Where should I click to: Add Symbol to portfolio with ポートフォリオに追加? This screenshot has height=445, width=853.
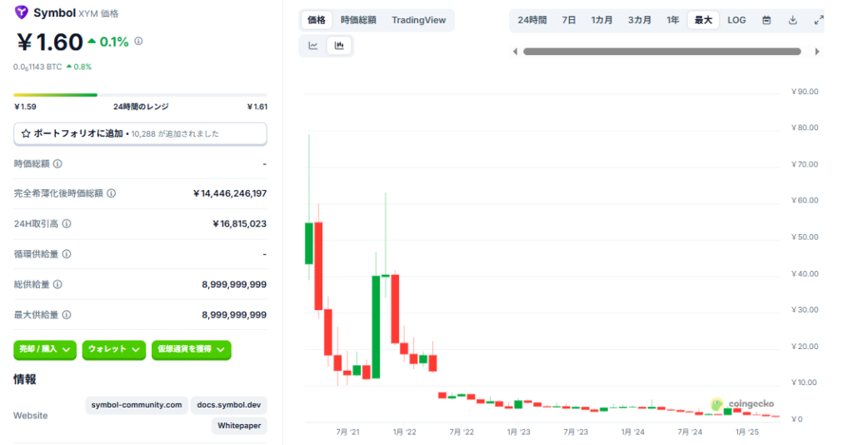point(140,133)
